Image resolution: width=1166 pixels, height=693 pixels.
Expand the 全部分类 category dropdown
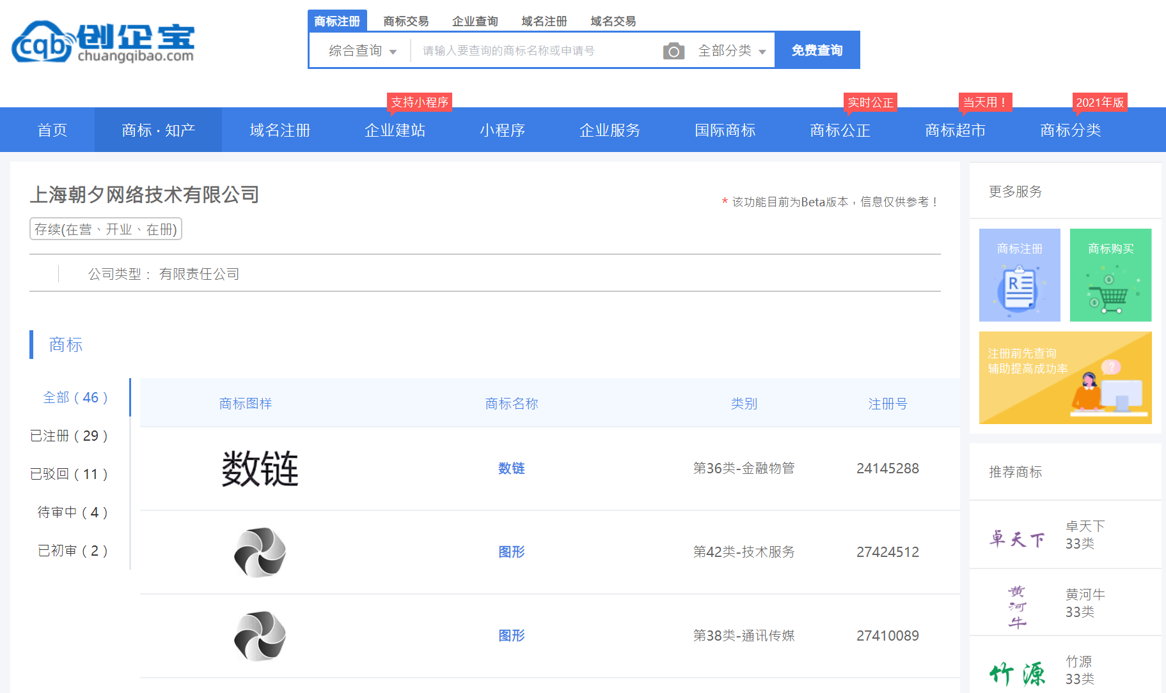click(732, 50)
